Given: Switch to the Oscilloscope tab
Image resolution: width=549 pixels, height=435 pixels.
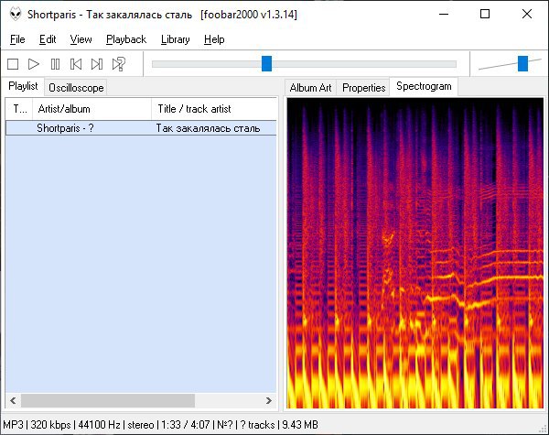Looking at the screenshot, I should 76,88.
